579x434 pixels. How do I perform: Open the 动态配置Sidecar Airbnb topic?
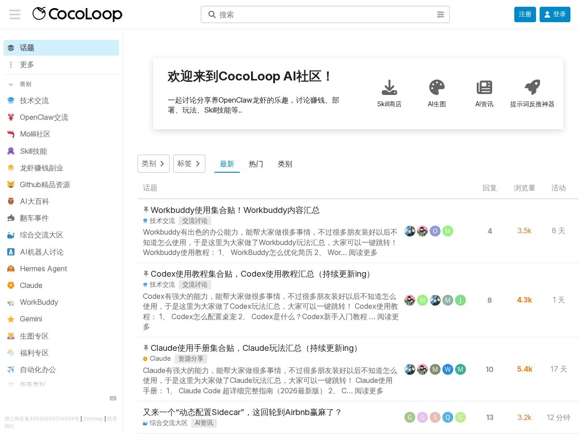[x=242, y=412]
